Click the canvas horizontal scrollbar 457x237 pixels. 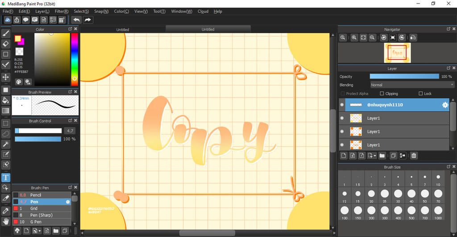(207, 233)
